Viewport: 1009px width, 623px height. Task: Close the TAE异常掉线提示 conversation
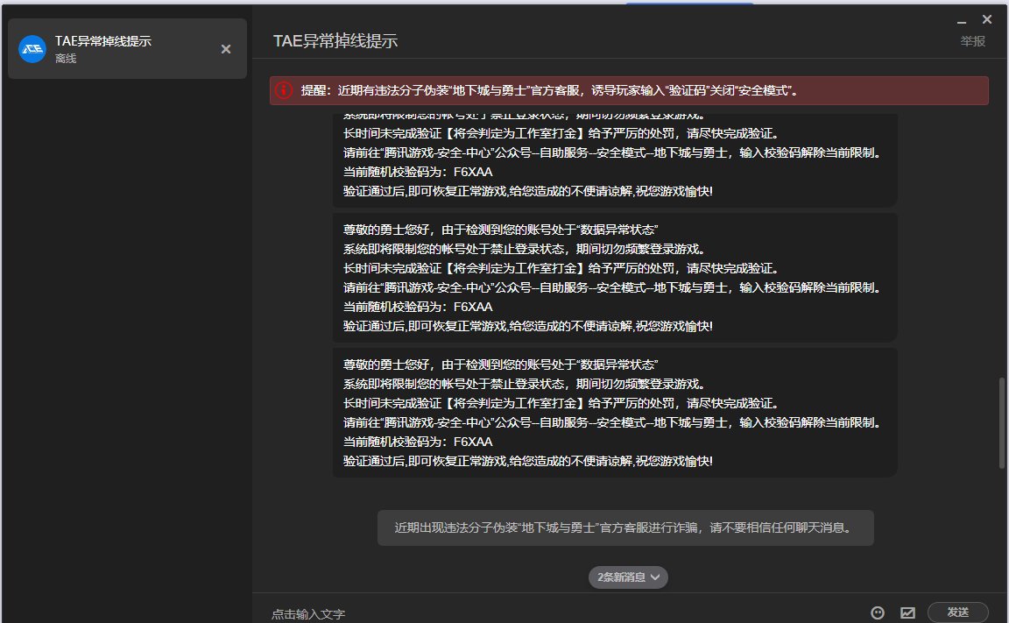(x=226, y=49)
